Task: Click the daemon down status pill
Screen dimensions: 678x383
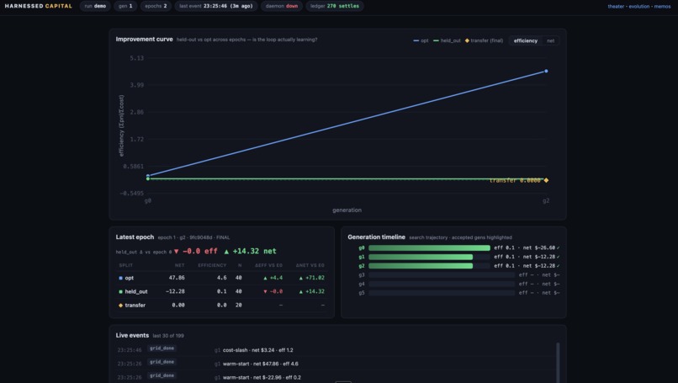Action: (x=282, y=6)
